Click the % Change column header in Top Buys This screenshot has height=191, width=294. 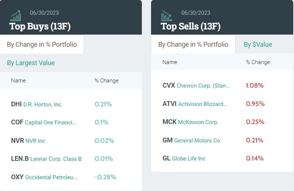click(106, 81)
